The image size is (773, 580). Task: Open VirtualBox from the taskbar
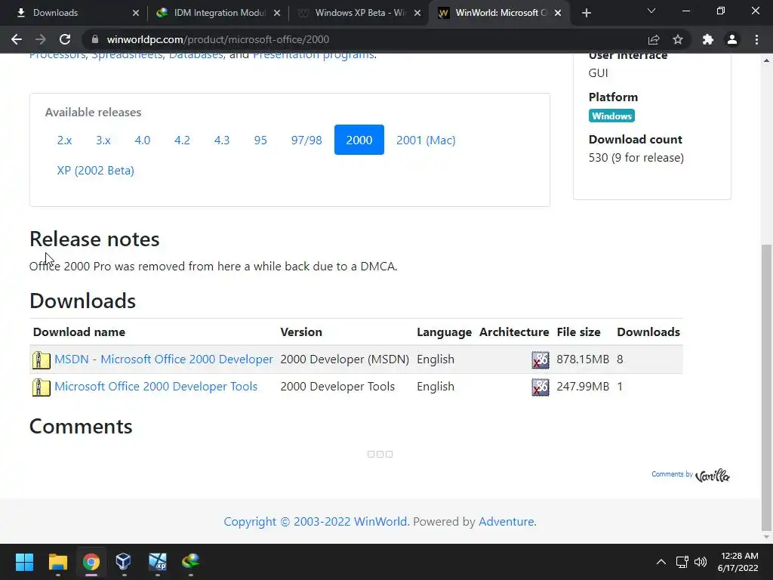click(123, 562)
